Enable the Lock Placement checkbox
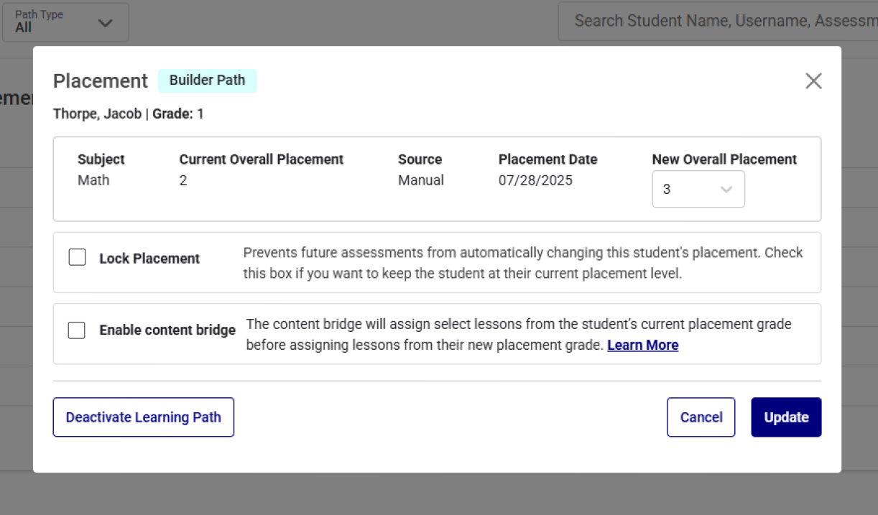Screen dimensions: 878x515 point(77,256)
